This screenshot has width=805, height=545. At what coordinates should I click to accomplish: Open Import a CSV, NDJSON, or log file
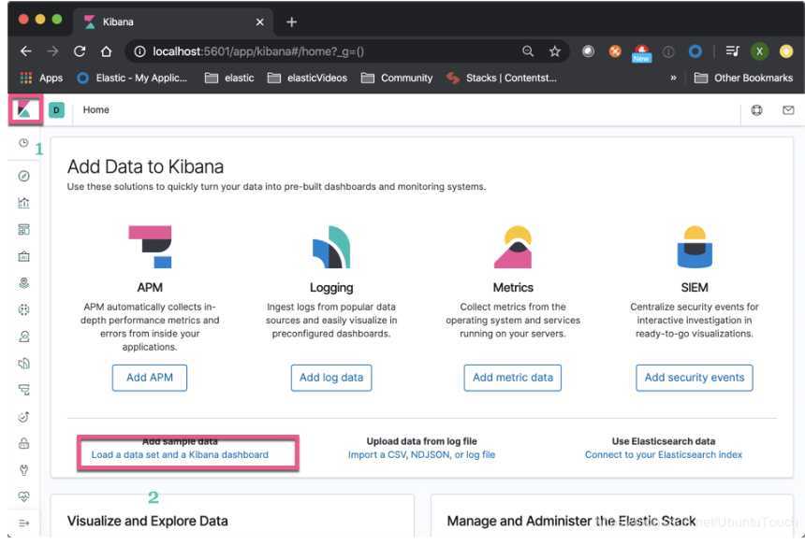coord(421,454)
